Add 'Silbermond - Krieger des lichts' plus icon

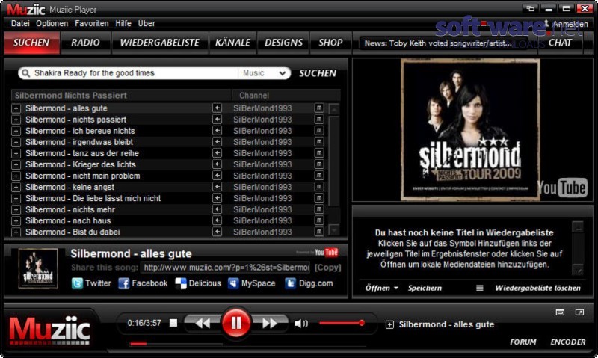point(16,164)
